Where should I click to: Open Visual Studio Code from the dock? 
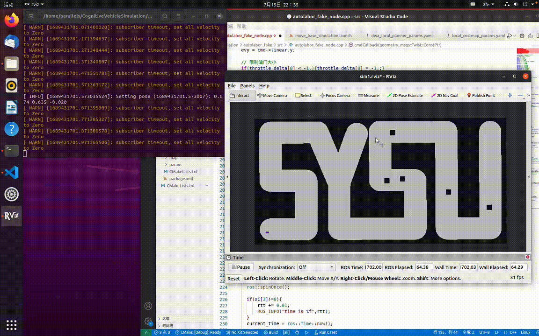12,172
